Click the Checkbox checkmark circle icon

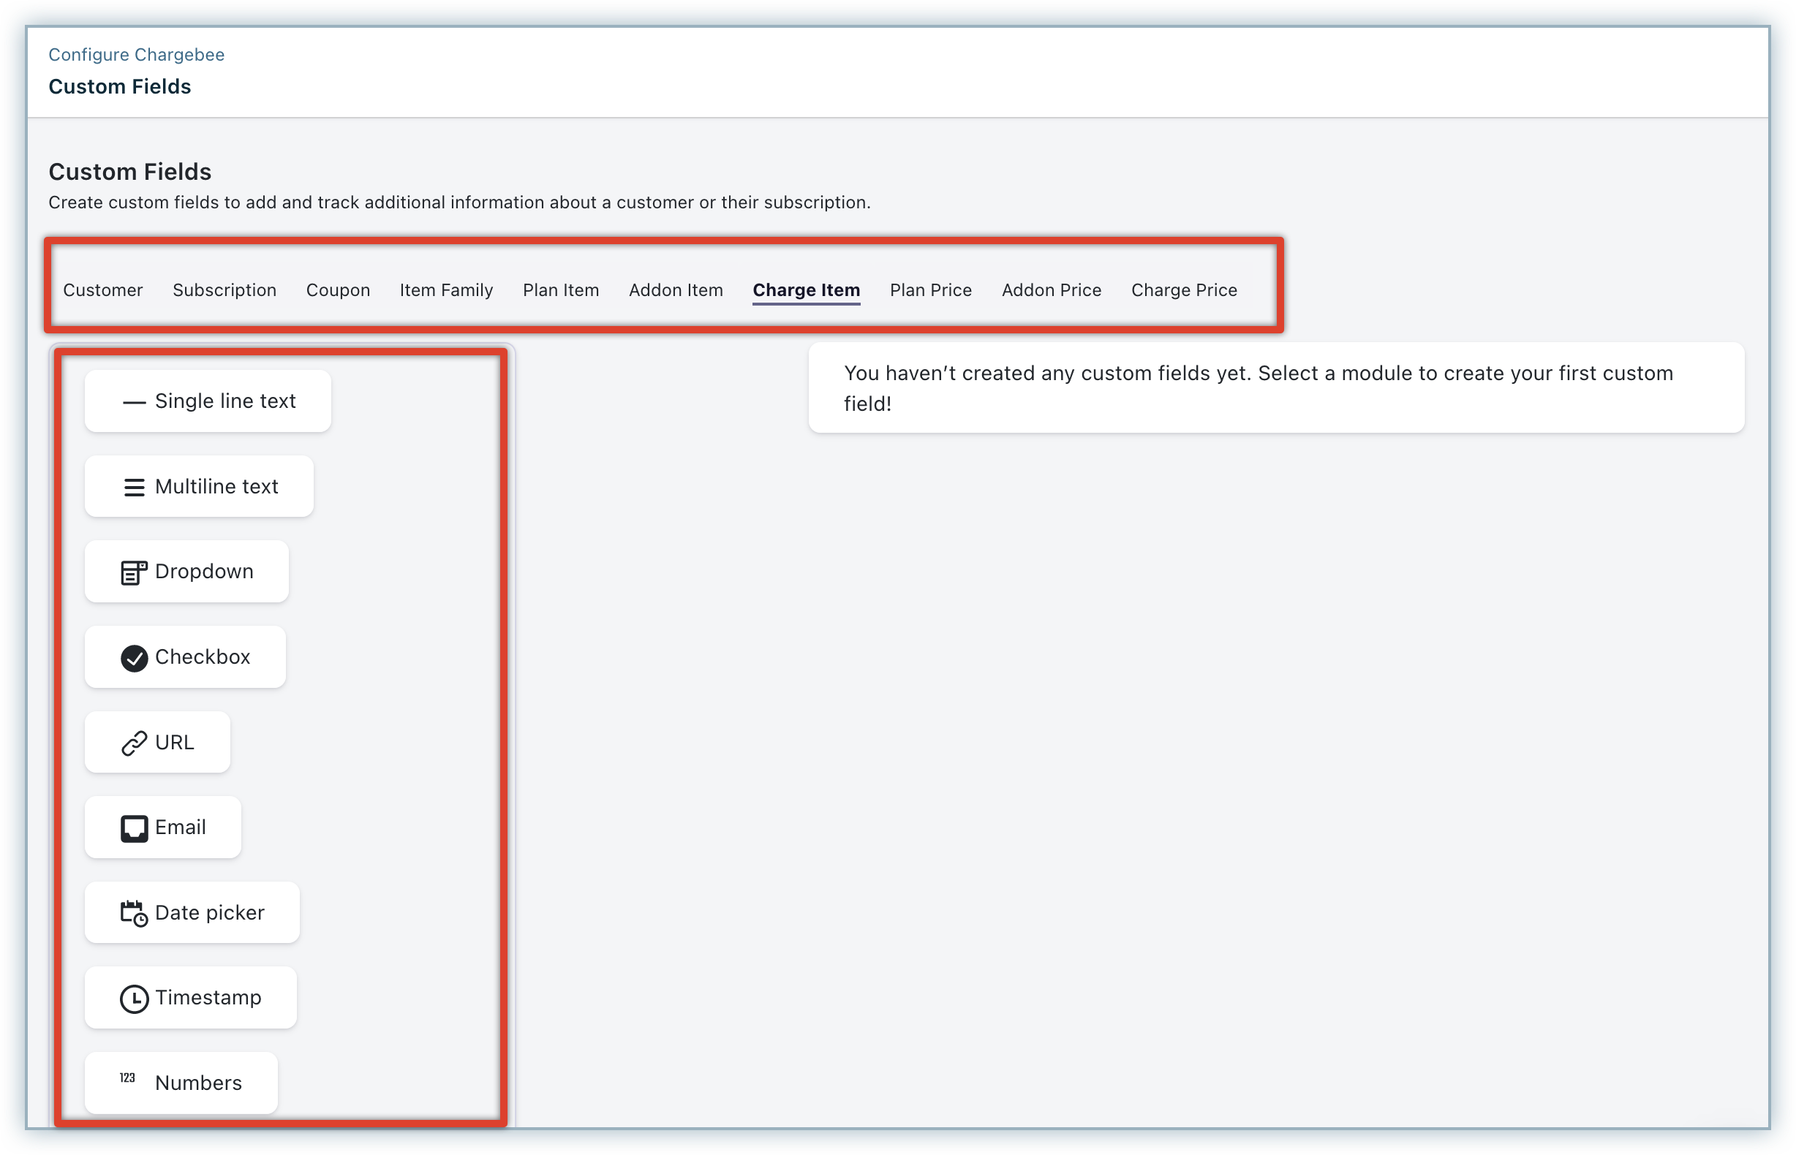pyautogui.click(x=134, y=658)
